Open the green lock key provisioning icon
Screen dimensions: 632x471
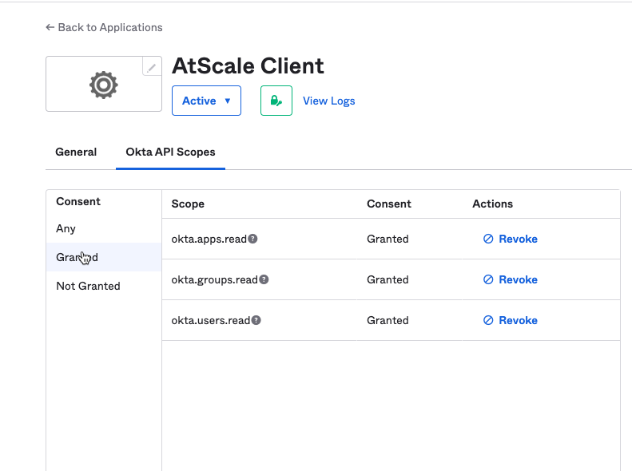point(276,101)
